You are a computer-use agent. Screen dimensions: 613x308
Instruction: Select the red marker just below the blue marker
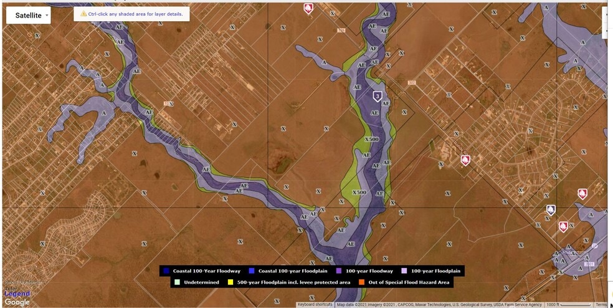click(x=563, y=226)
